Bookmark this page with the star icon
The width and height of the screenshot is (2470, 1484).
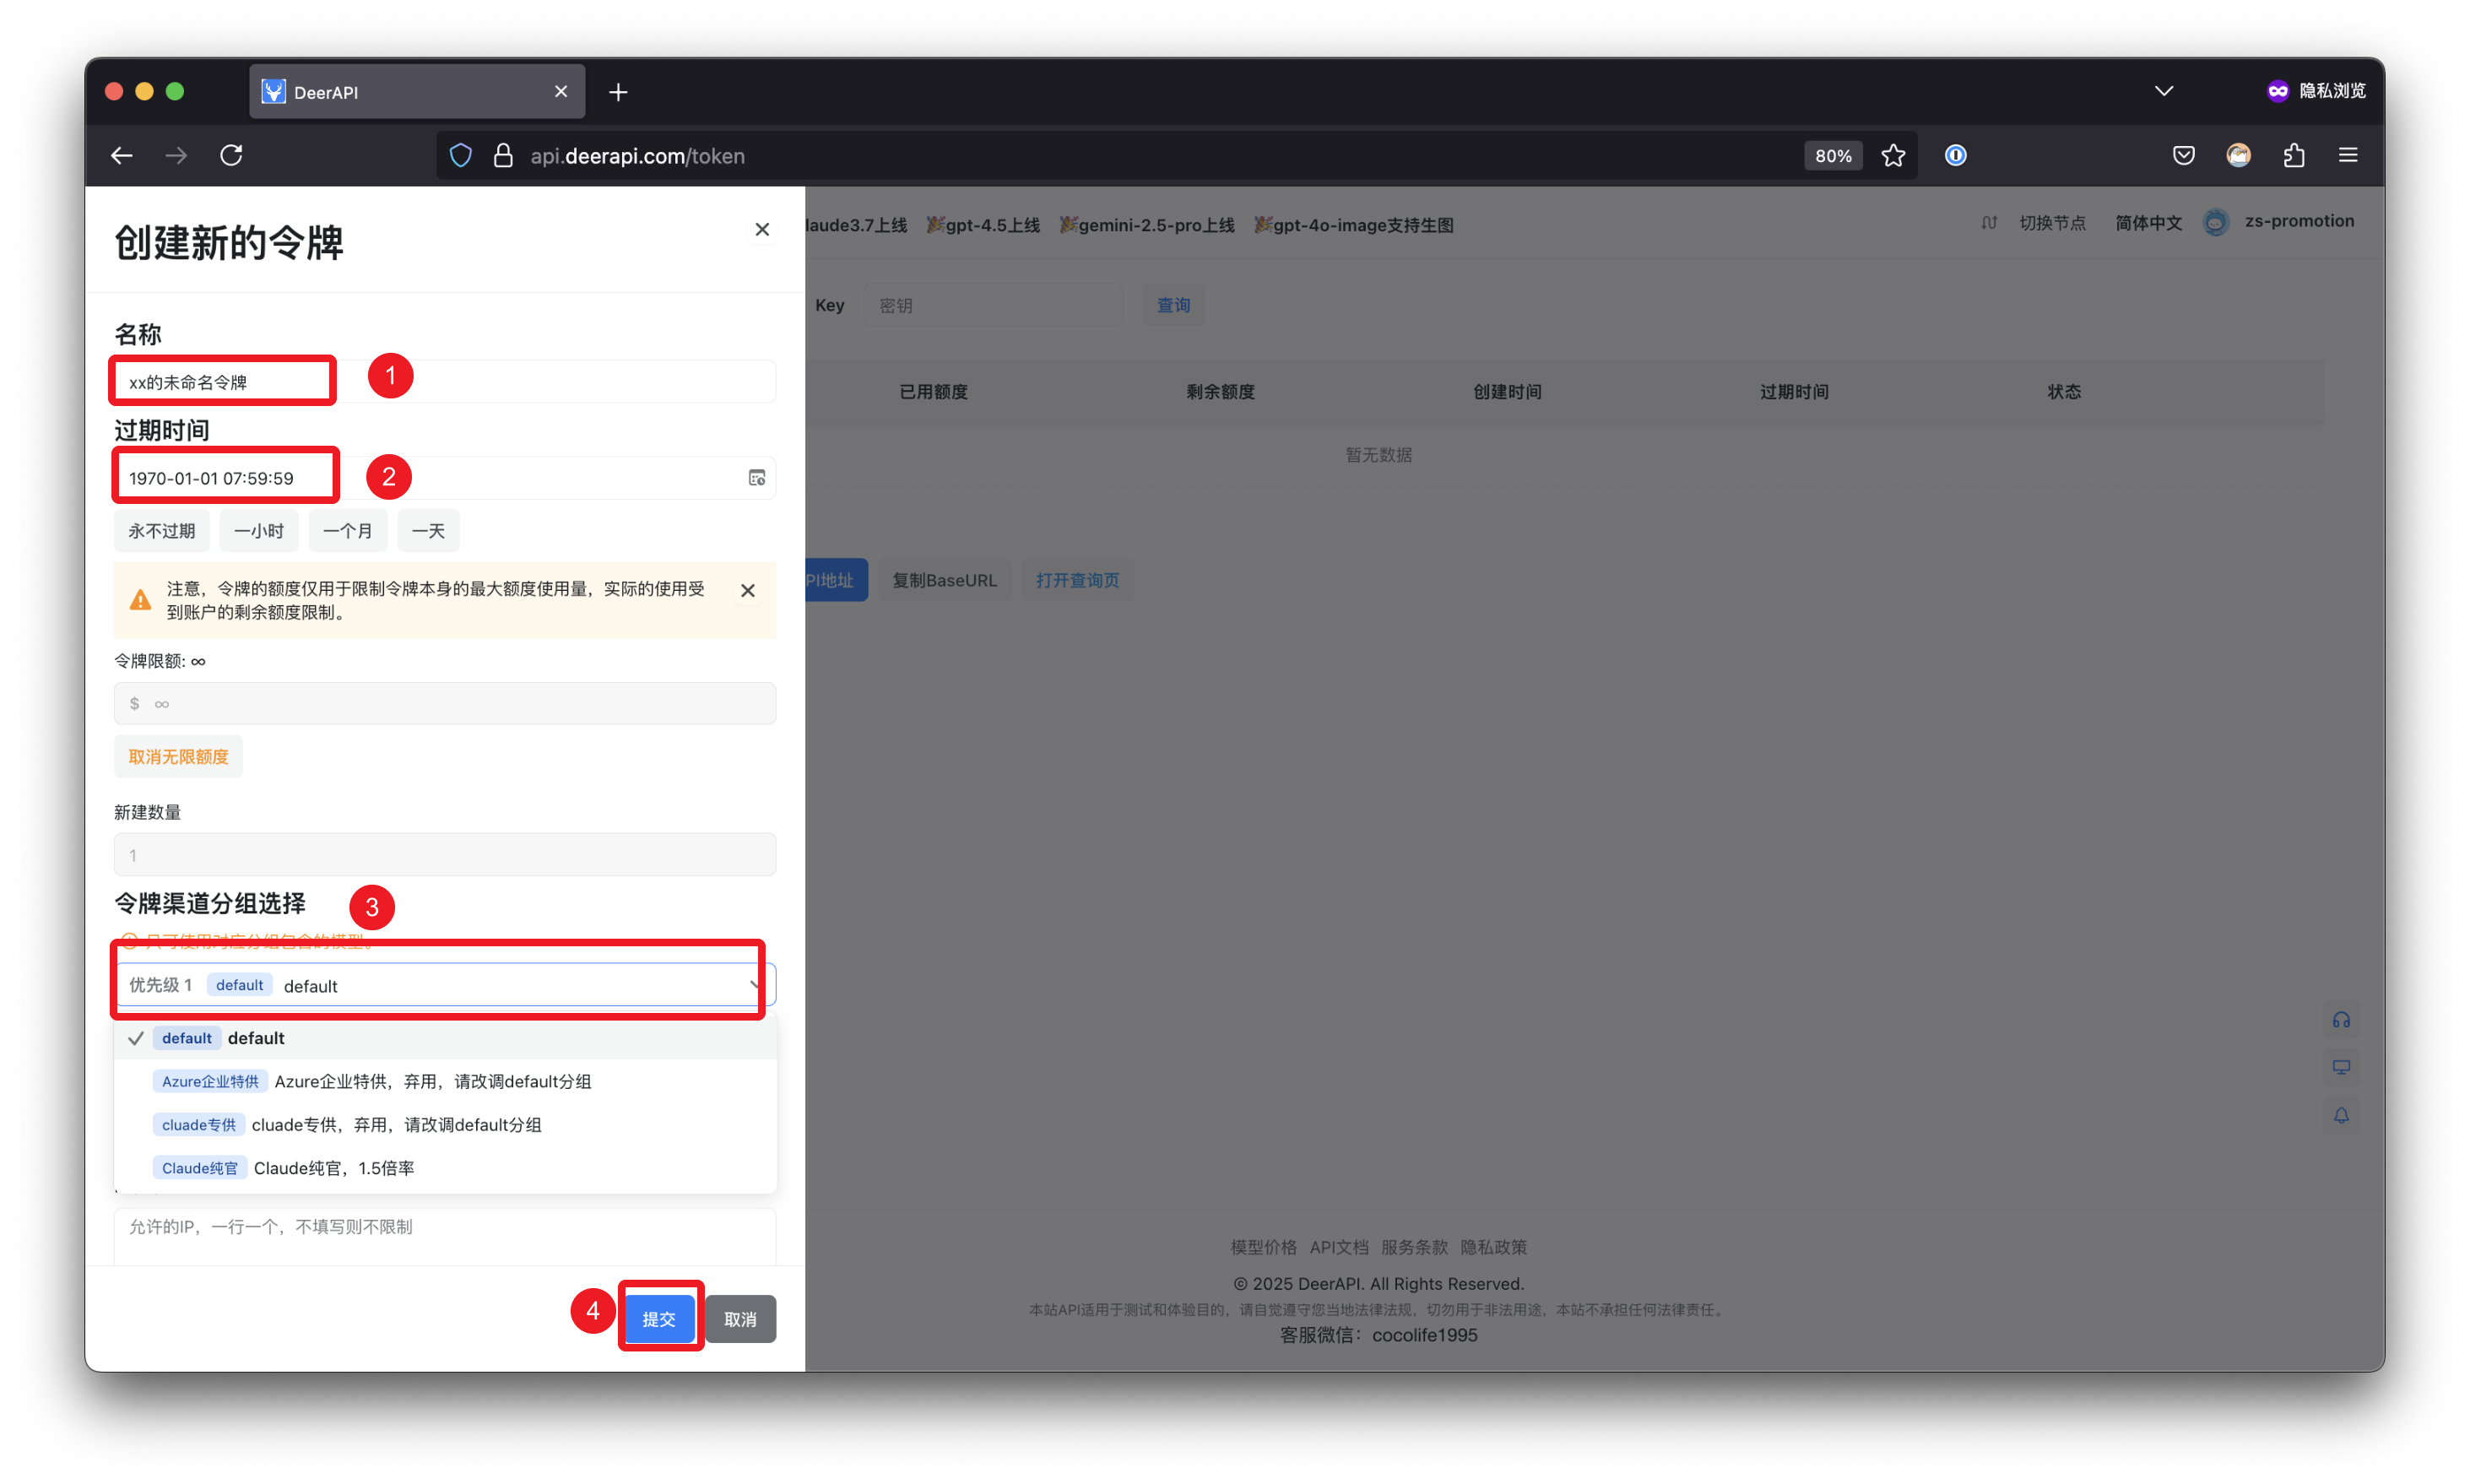(x=1893, y=155)
